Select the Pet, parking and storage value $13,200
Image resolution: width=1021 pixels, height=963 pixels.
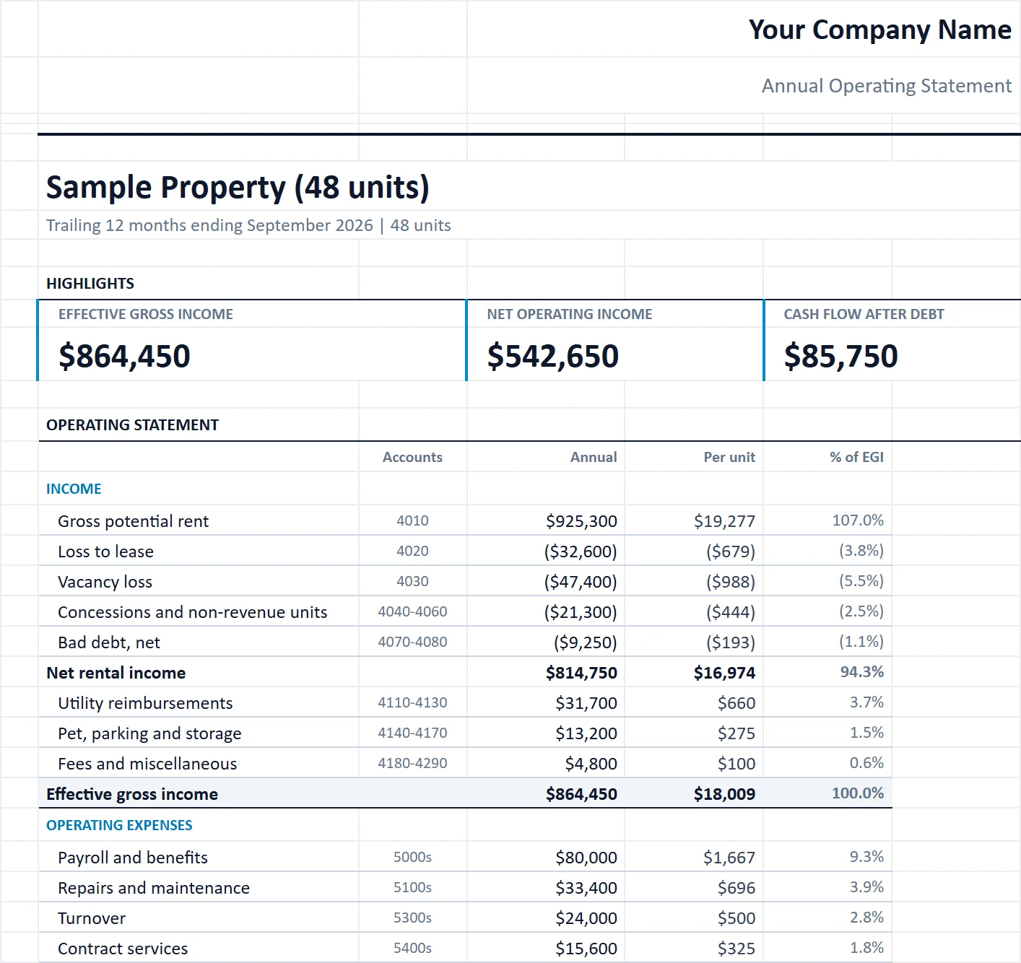(x=586, y=733)
